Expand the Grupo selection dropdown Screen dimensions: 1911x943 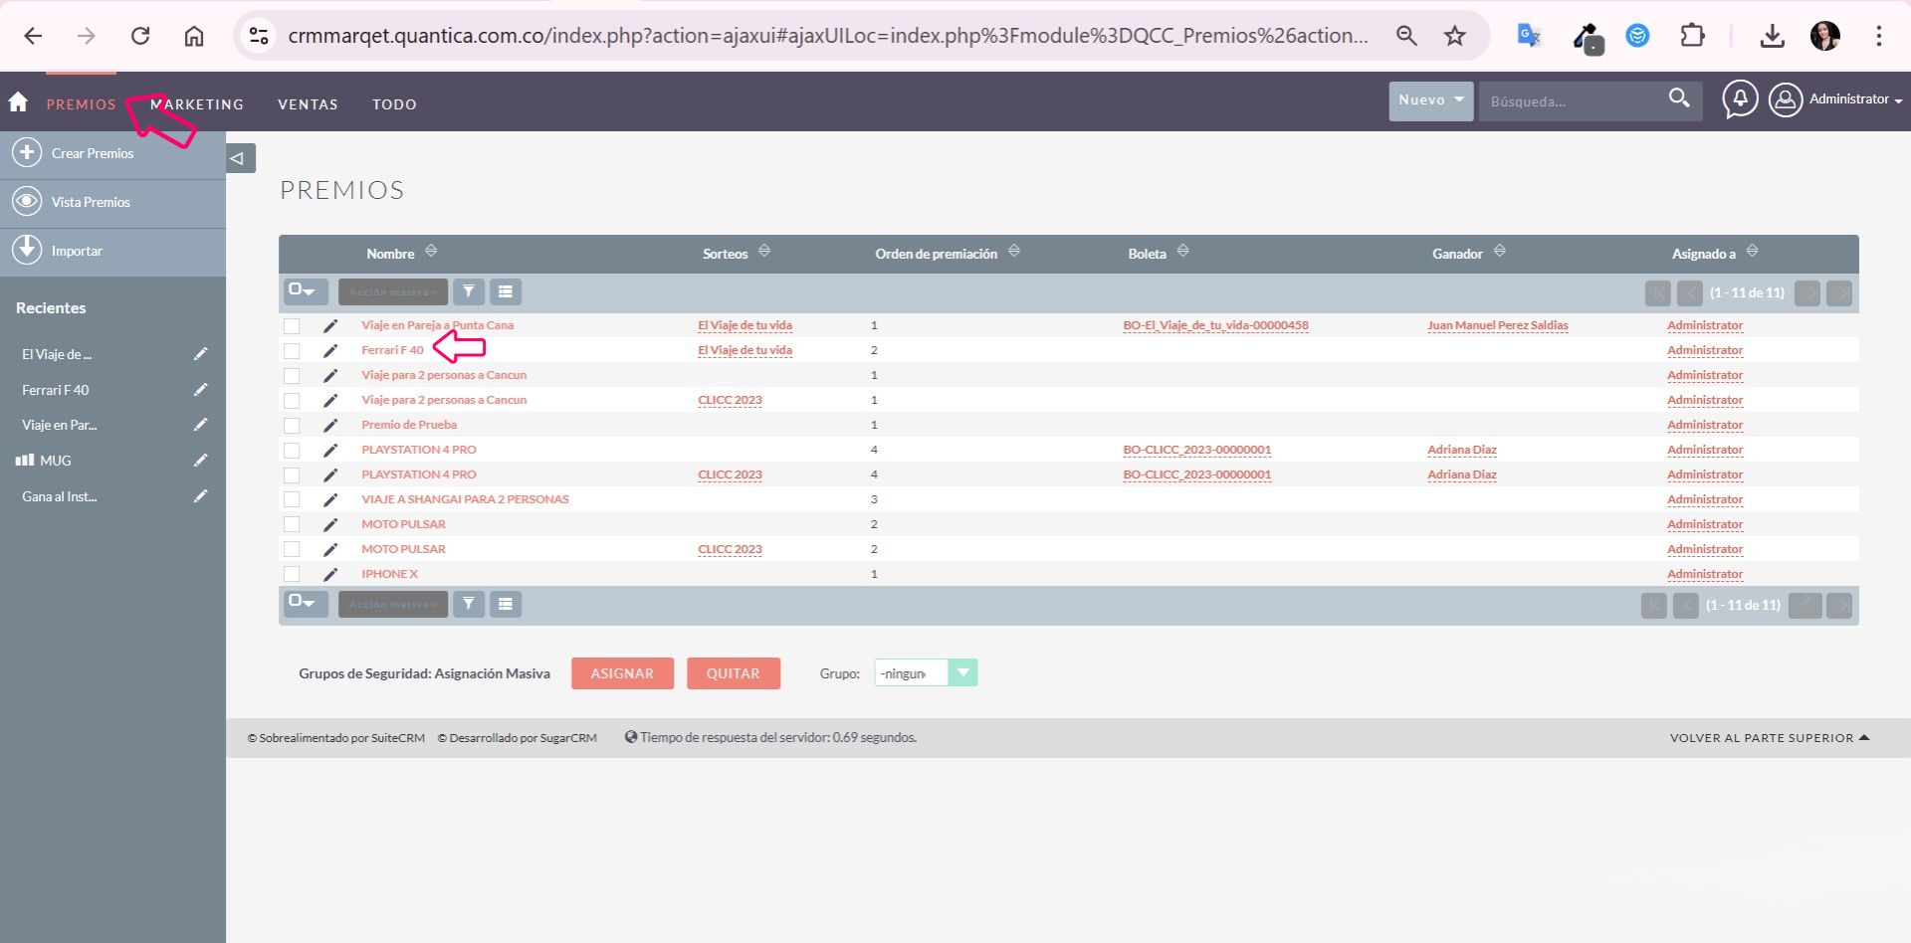click(x=962, y=673)
